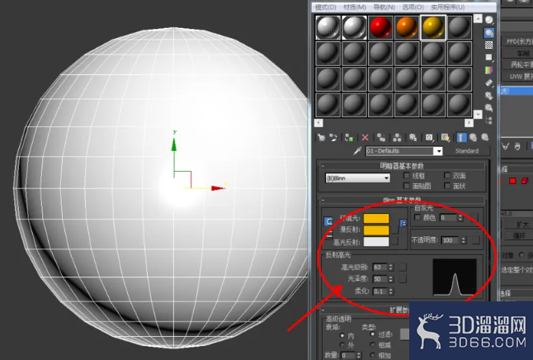Select the 相减 type radio button
The height and width of the screenshot is (360, 533).
pyautogui.click(x=373, y=344)
